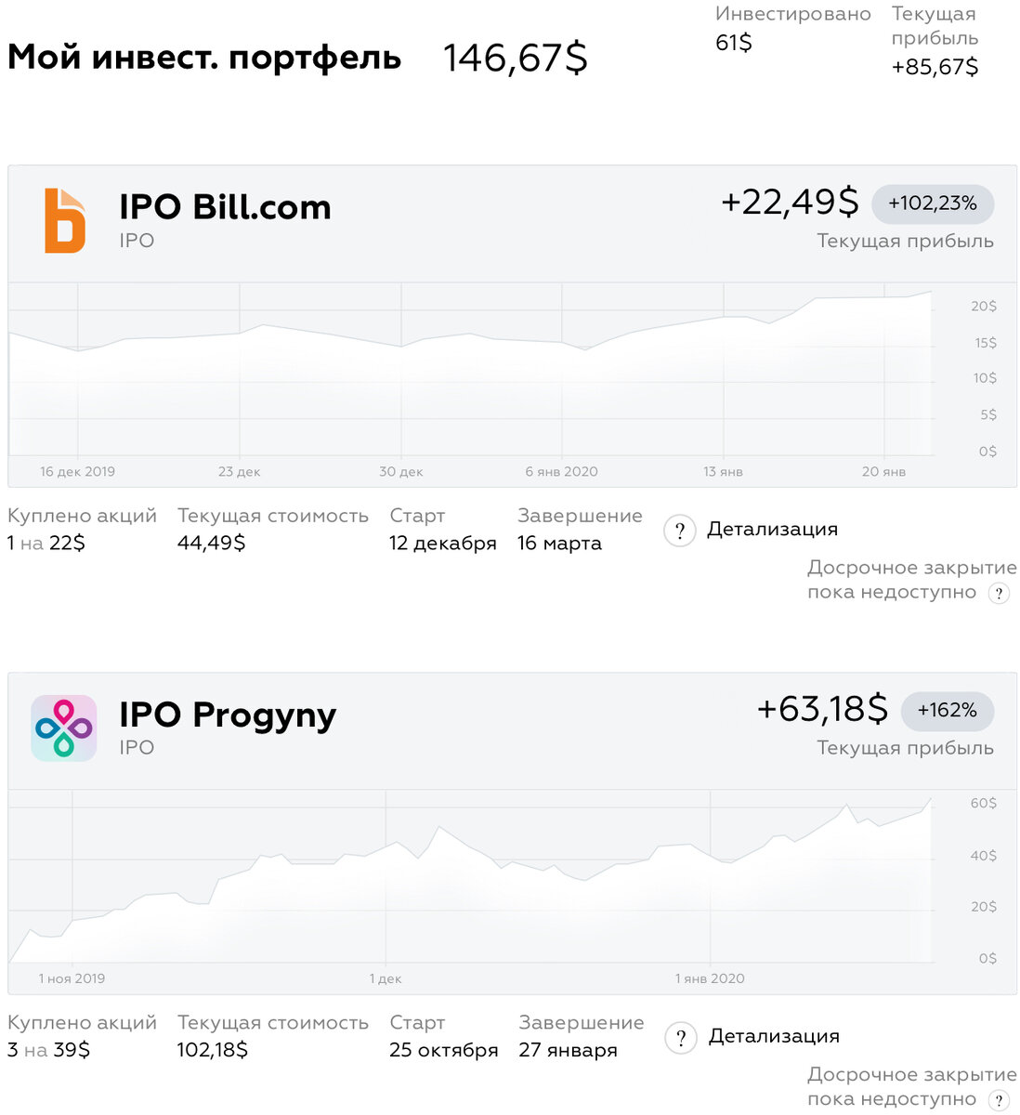
Task: Select the IPO Bill.com card header
Action: (225, 206)
